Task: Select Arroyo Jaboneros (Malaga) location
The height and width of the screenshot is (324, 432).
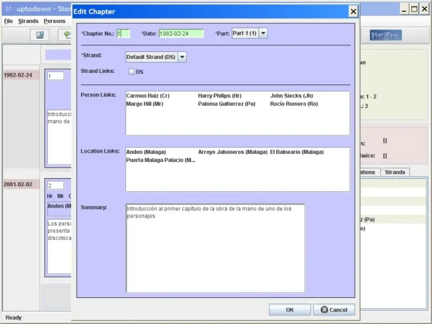Action: [233, 152]
